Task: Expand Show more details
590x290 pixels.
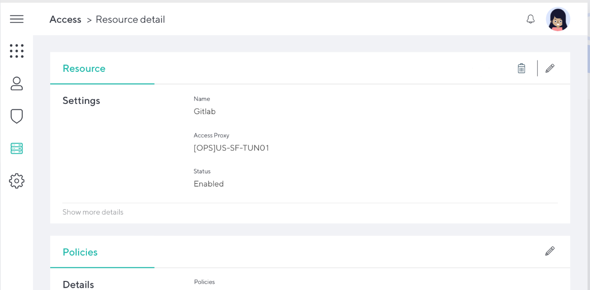Action: (93, 212)
